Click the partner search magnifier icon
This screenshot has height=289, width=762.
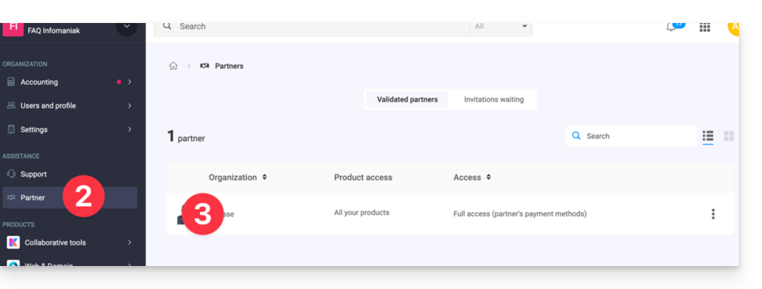(576, 136)
